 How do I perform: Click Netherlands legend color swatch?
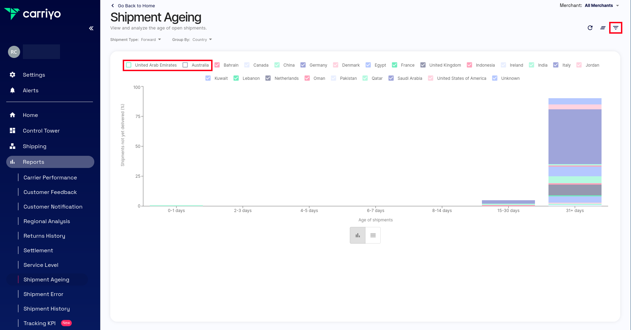point(268,78)
